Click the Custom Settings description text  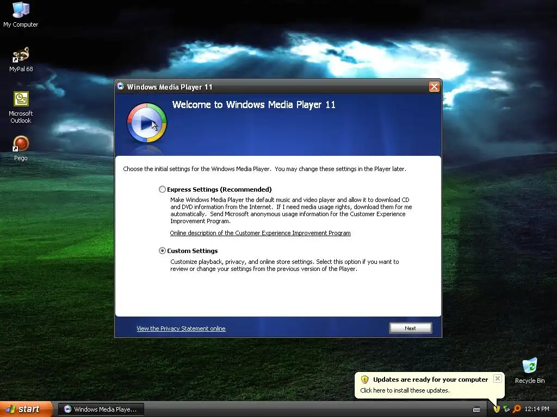[x=284, y=265]
